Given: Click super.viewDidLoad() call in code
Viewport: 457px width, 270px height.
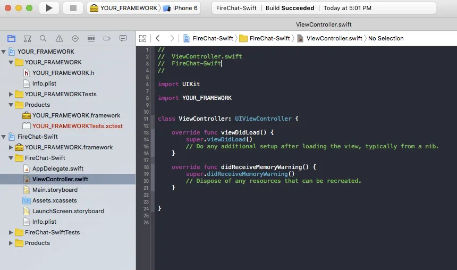Looking at the screenshot, I should (x=219, y=139).
